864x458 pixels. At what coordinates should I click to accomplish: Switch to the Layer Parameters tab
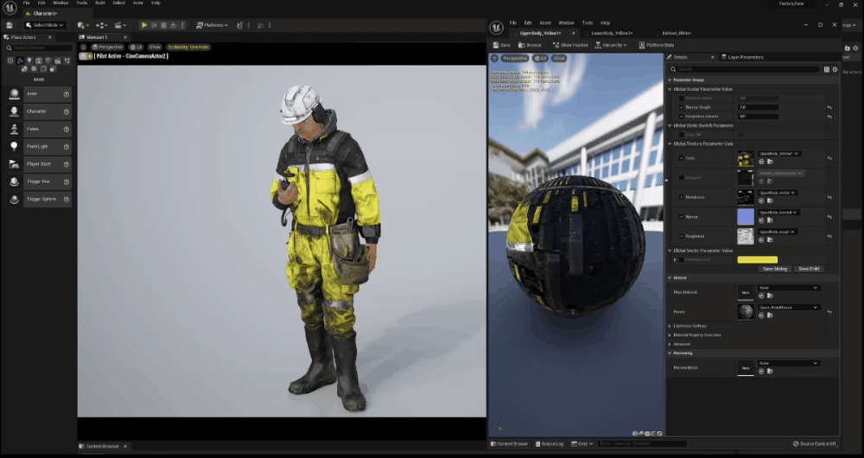click(746, 57)
